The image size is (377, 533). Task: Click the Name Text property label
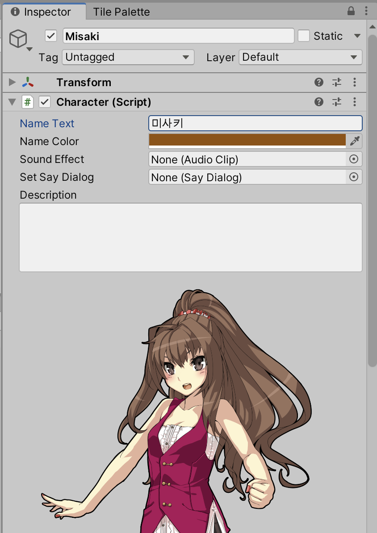click(x=47, y=123)
